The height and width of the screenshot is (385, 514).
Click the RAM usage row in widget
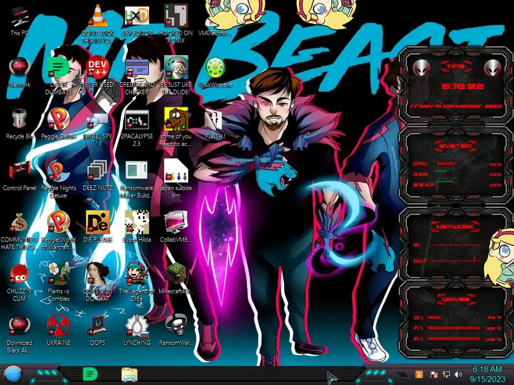pyautogui.click(x=457, y=174)
